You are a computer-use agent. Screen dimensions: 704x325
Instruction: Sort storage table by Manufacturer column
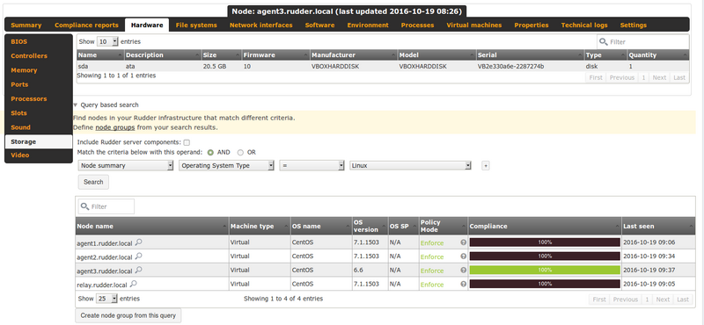click(x=354, y=55)
